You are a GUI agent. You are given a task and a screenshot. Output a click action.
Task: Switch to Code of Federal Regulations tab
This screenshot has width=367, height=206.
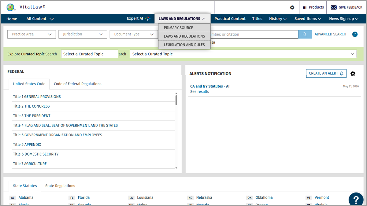pos(78,84)
